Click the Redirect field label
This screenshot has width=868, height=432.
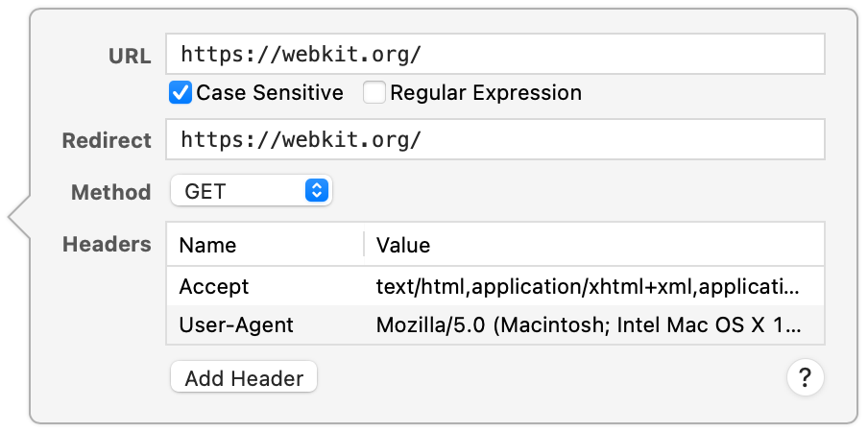click(107, 141)
